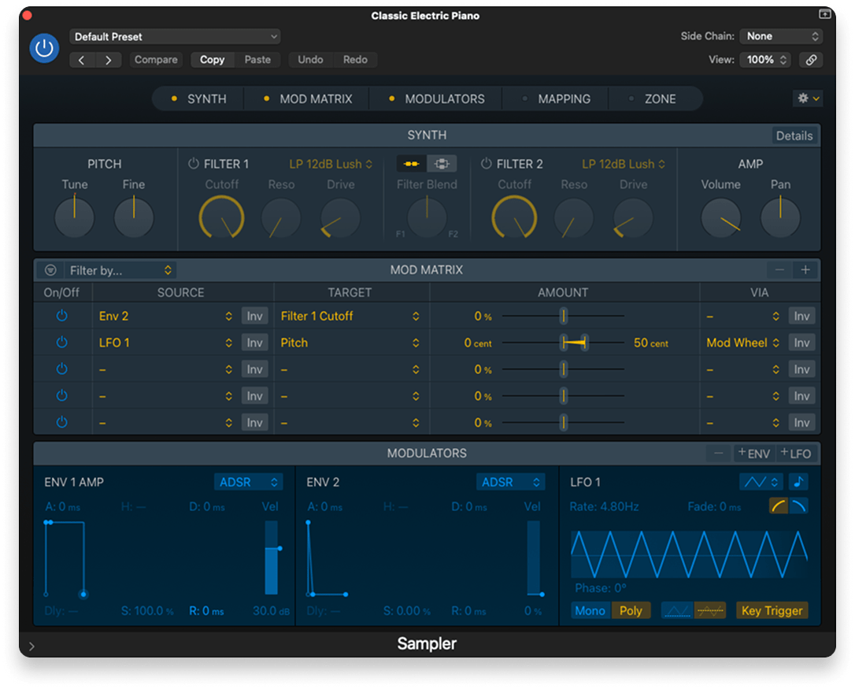The height and width of the screenshot is (689, 855).
Task: Remove mod matrix routing with minus
Action: [779, 270]
